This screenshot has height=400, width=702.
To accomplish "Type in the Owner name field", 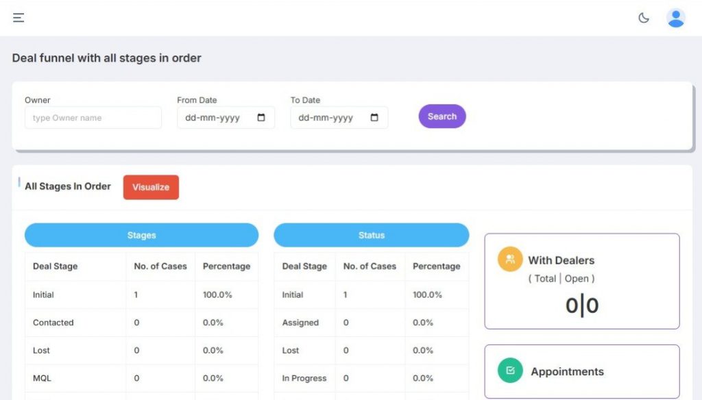I will point(93,118).
